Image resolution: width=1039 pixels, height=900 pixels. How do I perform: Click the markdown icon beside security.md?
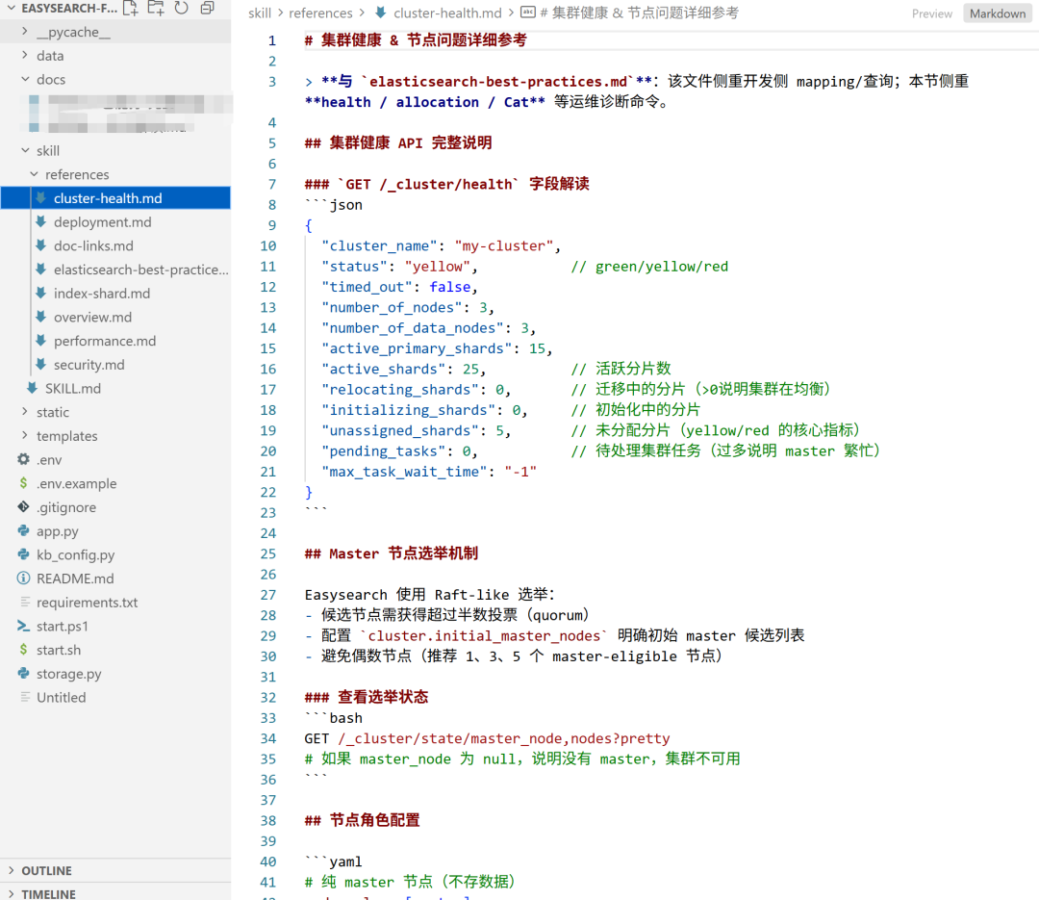[x=41, y=365]
